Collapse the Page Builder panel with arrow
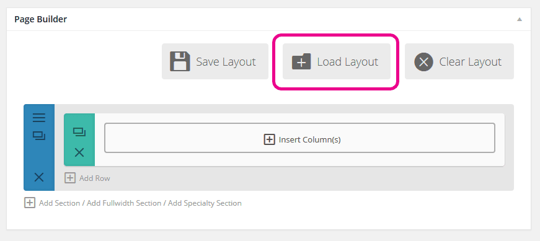This screenshot has width=540, height=241. pyautogui.click(x=520, y=19)
